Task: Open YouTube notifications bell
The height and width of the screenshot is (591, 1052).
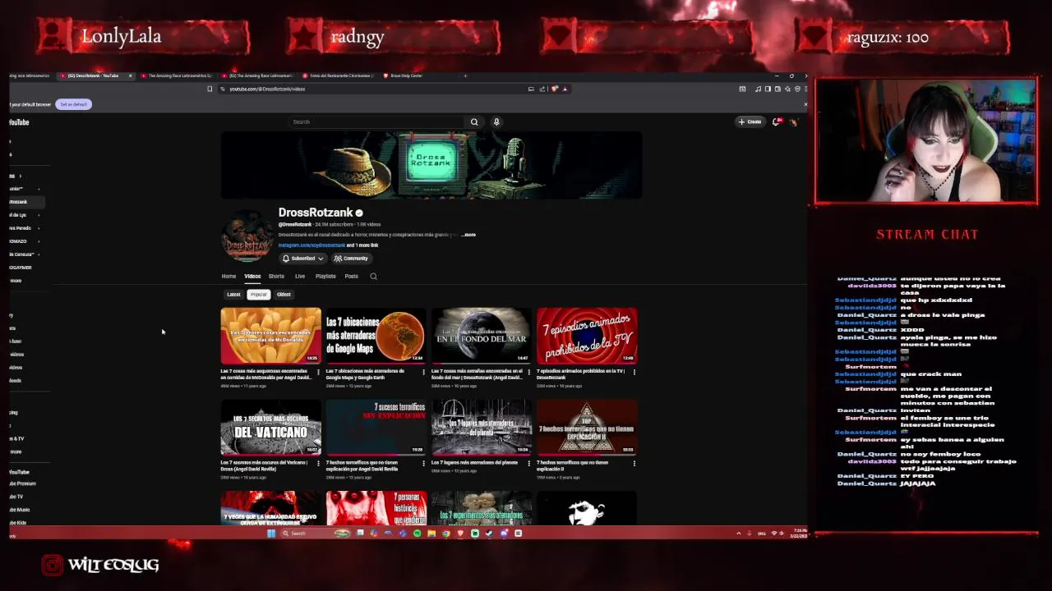Action: point(776,121)
